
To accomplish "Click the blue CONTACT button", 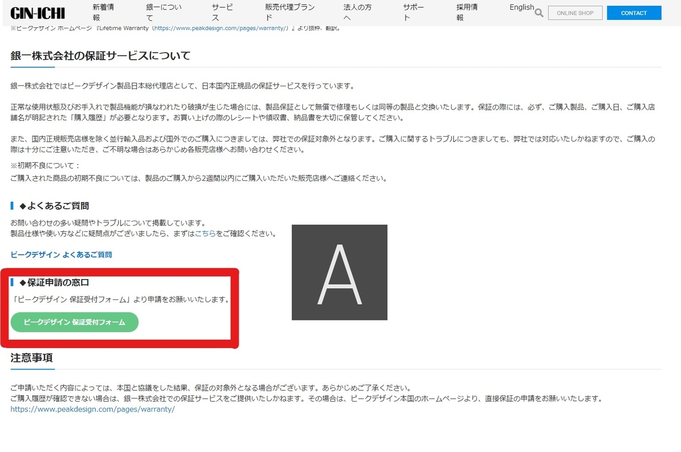I will point(634,12).
